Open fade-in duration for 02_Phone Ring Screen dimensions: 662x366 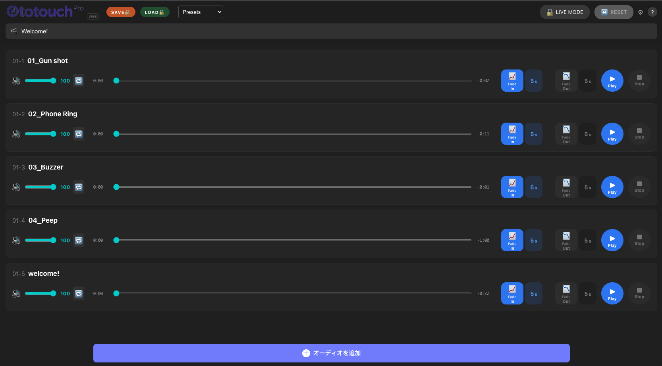click(x=534, y=134)
